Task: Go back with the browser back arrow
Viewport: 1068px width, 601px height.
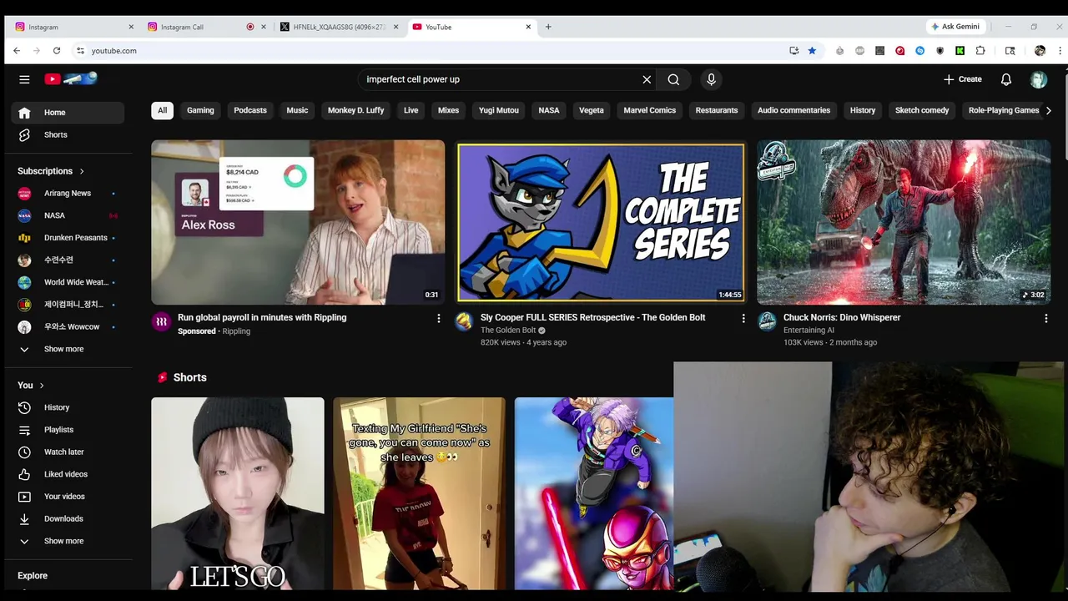Action: point(17,51)
